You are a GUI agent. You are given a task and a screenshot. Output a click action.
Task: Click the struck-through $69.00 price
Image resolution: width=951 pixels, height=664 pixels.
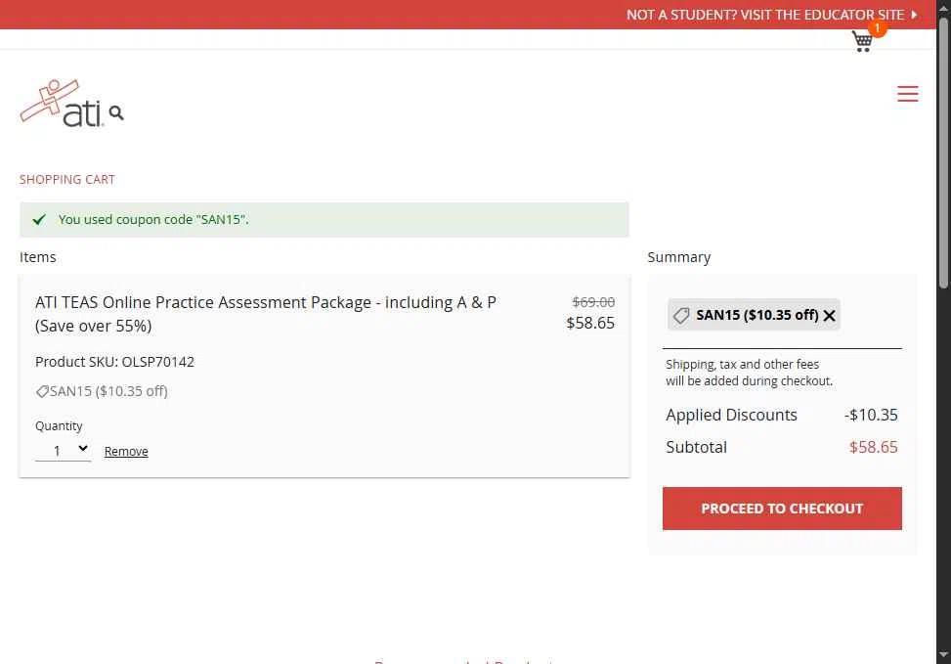click(593, 302)
